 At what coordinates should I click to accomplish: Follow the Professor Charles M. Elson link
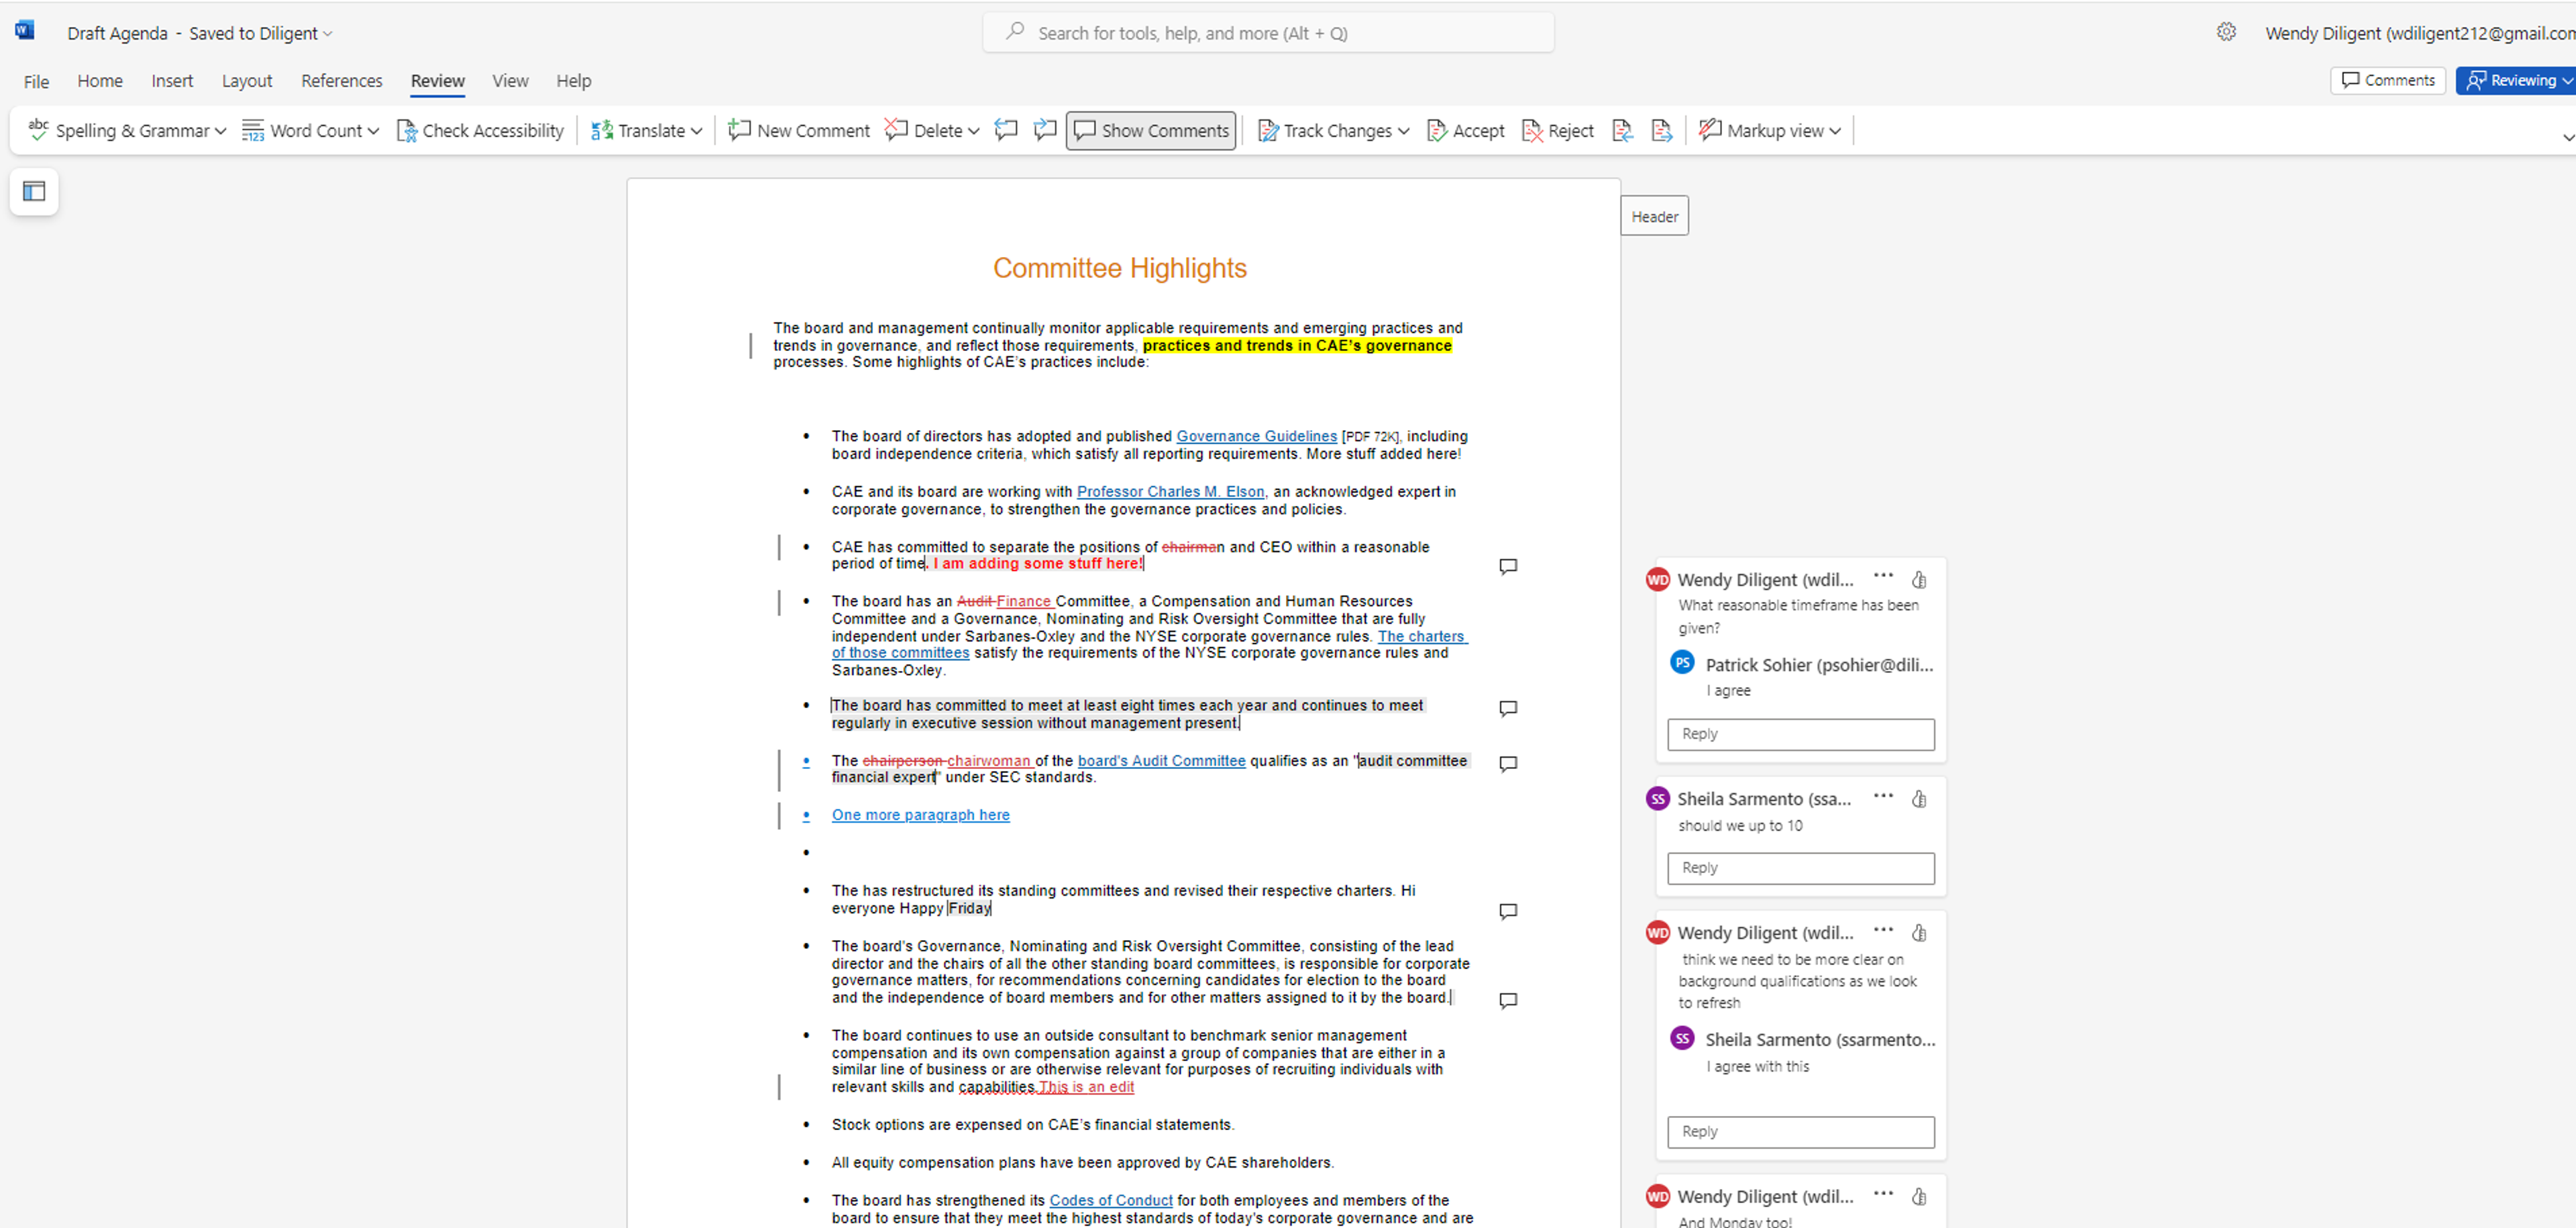1170,491
